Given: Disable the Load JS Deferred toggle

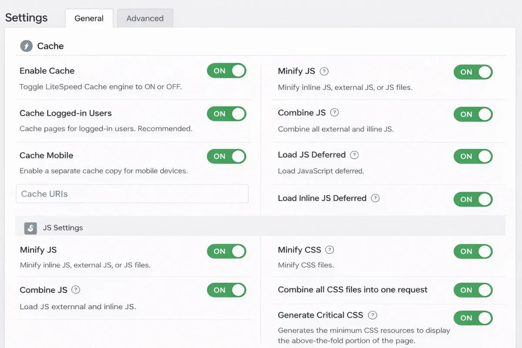Looking at the screenshot, I should click(x=473, y=156).
